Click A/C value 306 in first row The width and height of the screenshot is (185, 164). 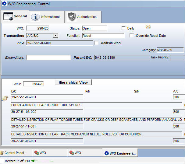click(x=179, y=97)
